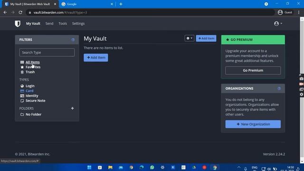
Task: Click ENG language indicator in taskbar
Action: 255,168
